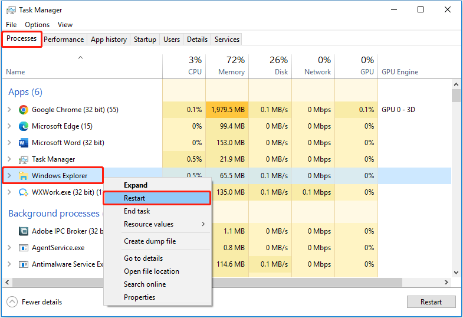Sort by the GPU column header
The width and height of the screenshot is (463, 318).
(x=356, y=67)
